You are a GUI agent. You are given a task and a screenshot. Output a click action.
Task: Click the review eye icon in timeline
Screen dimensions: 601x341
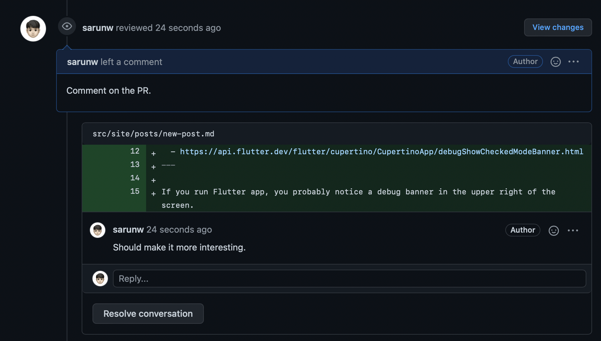click(x=67, y=26)
